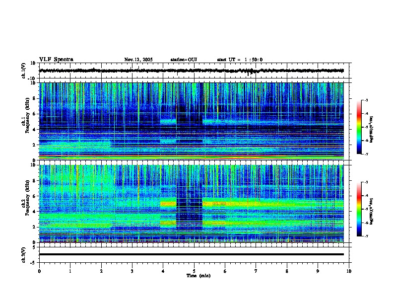393x304 pixels.
Task: Click the flat ch.3 voltage trace
Action: [x=191, y=254]
